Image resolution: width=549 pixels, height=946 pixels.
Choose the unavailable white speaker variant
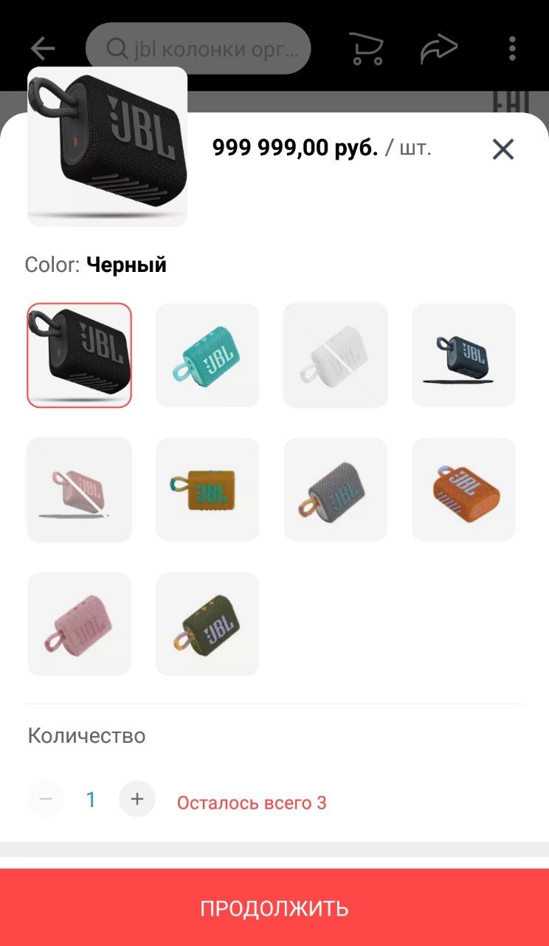click(336, 355)
